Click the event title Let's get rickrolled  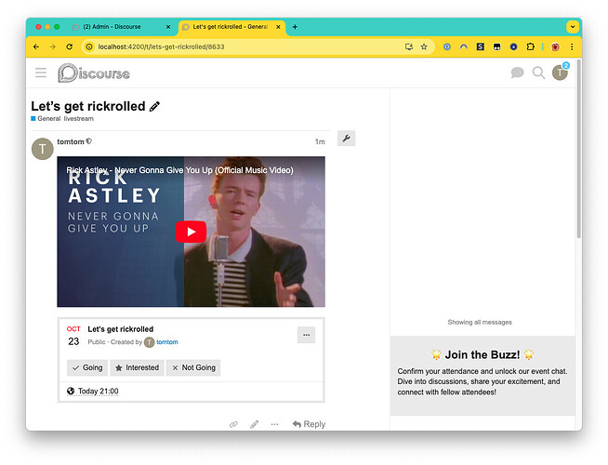click(121, 329)
